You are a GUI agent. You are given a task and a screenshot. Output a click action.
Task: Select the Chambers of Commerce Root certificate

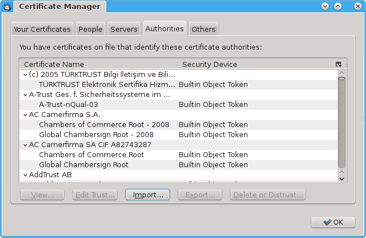pos(178,155)
